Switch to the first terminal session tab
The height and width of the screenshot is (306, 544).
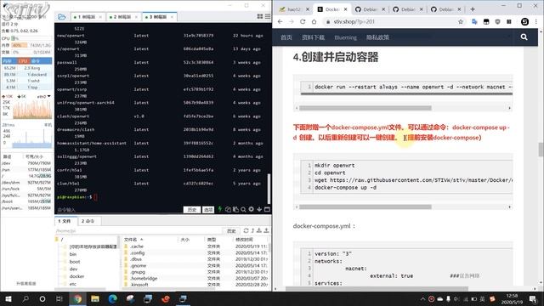point(87,17)
